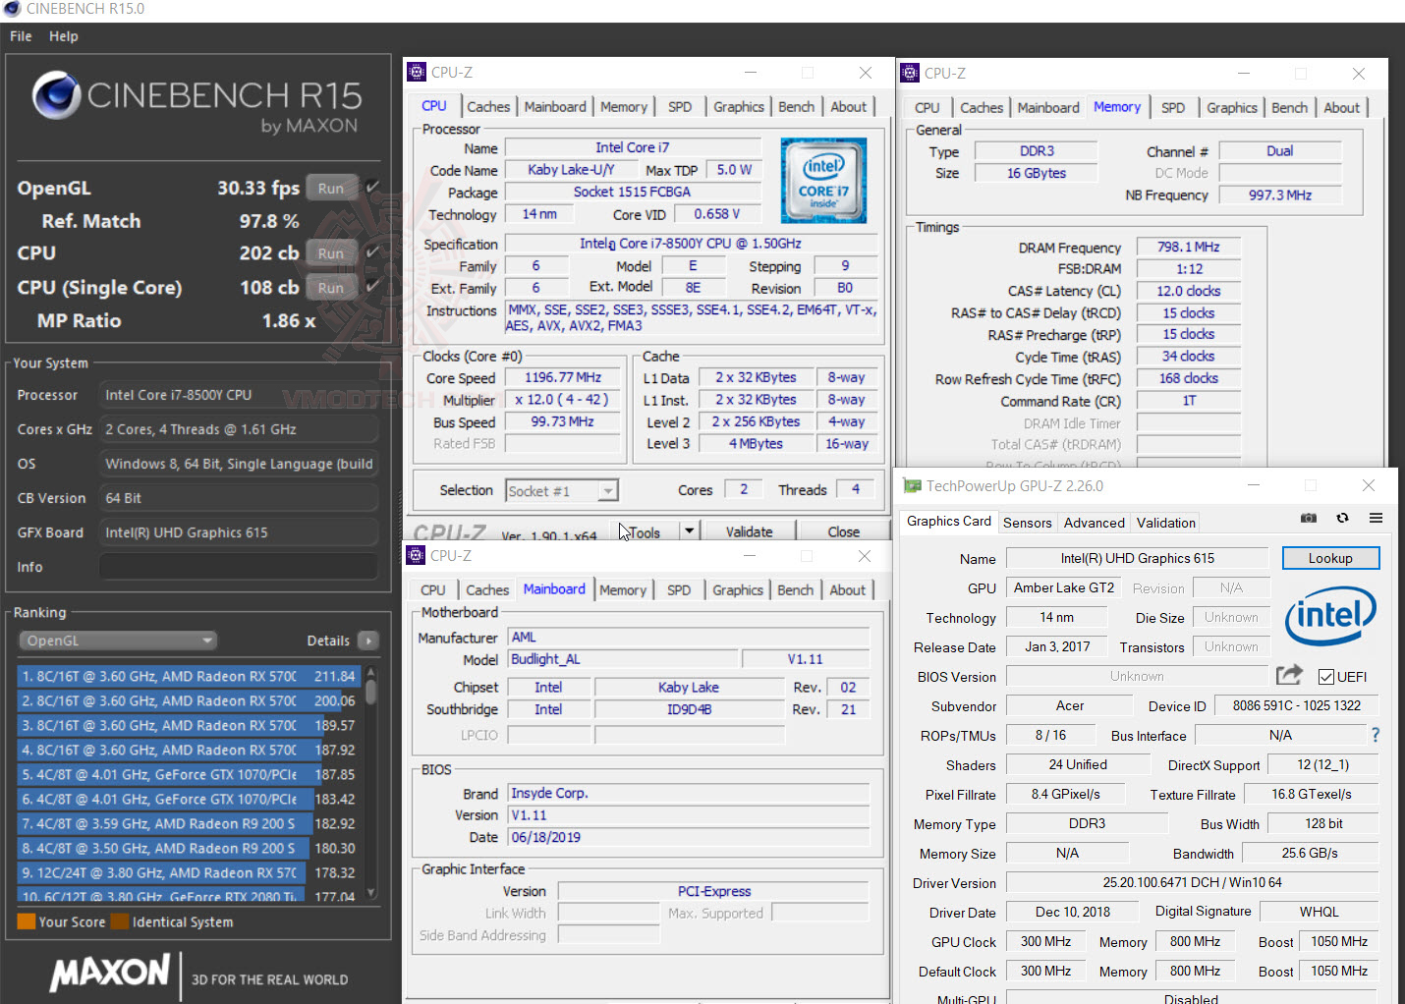Click the Intel logo in GPU-Z
Viewport: 1405px width, 1004px height.
(1330, 616)
